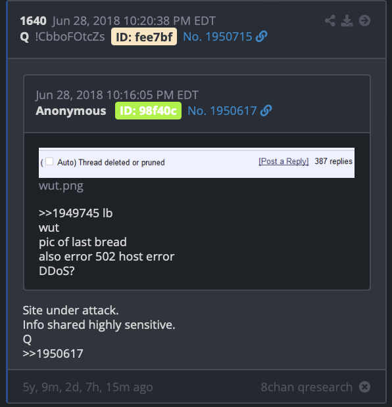Click the 1640 post number heading

coord(34,21)
